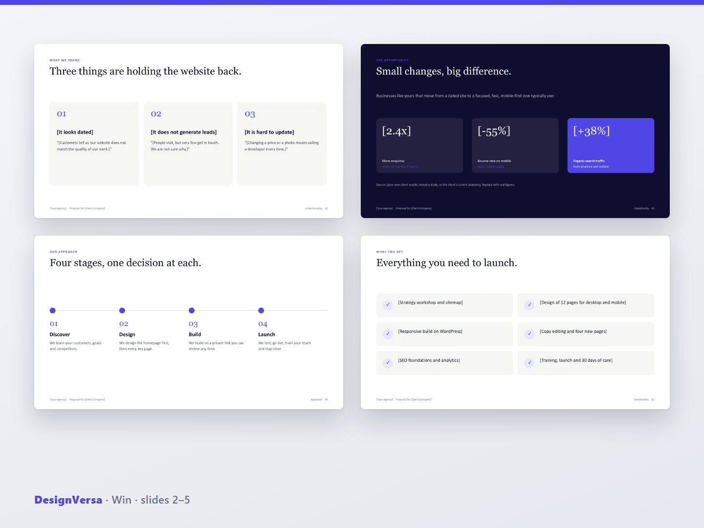This screenshot has height=528, width=704.
Task: Click 'We build on a private link' description
Action: click(216, 346)
